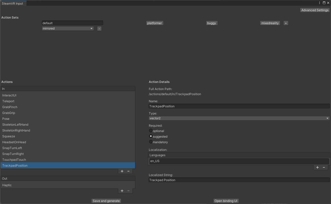Image resolution: width=331 pixels, height=204 pixels.
Task: Edit the default action set name field
Action: pos(72,23)
